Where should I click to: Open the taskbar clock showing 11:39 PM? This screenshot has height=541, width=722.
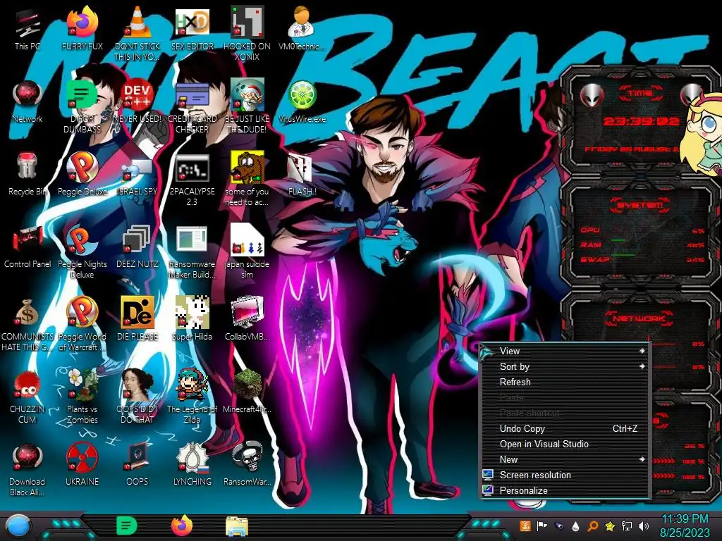685,526
